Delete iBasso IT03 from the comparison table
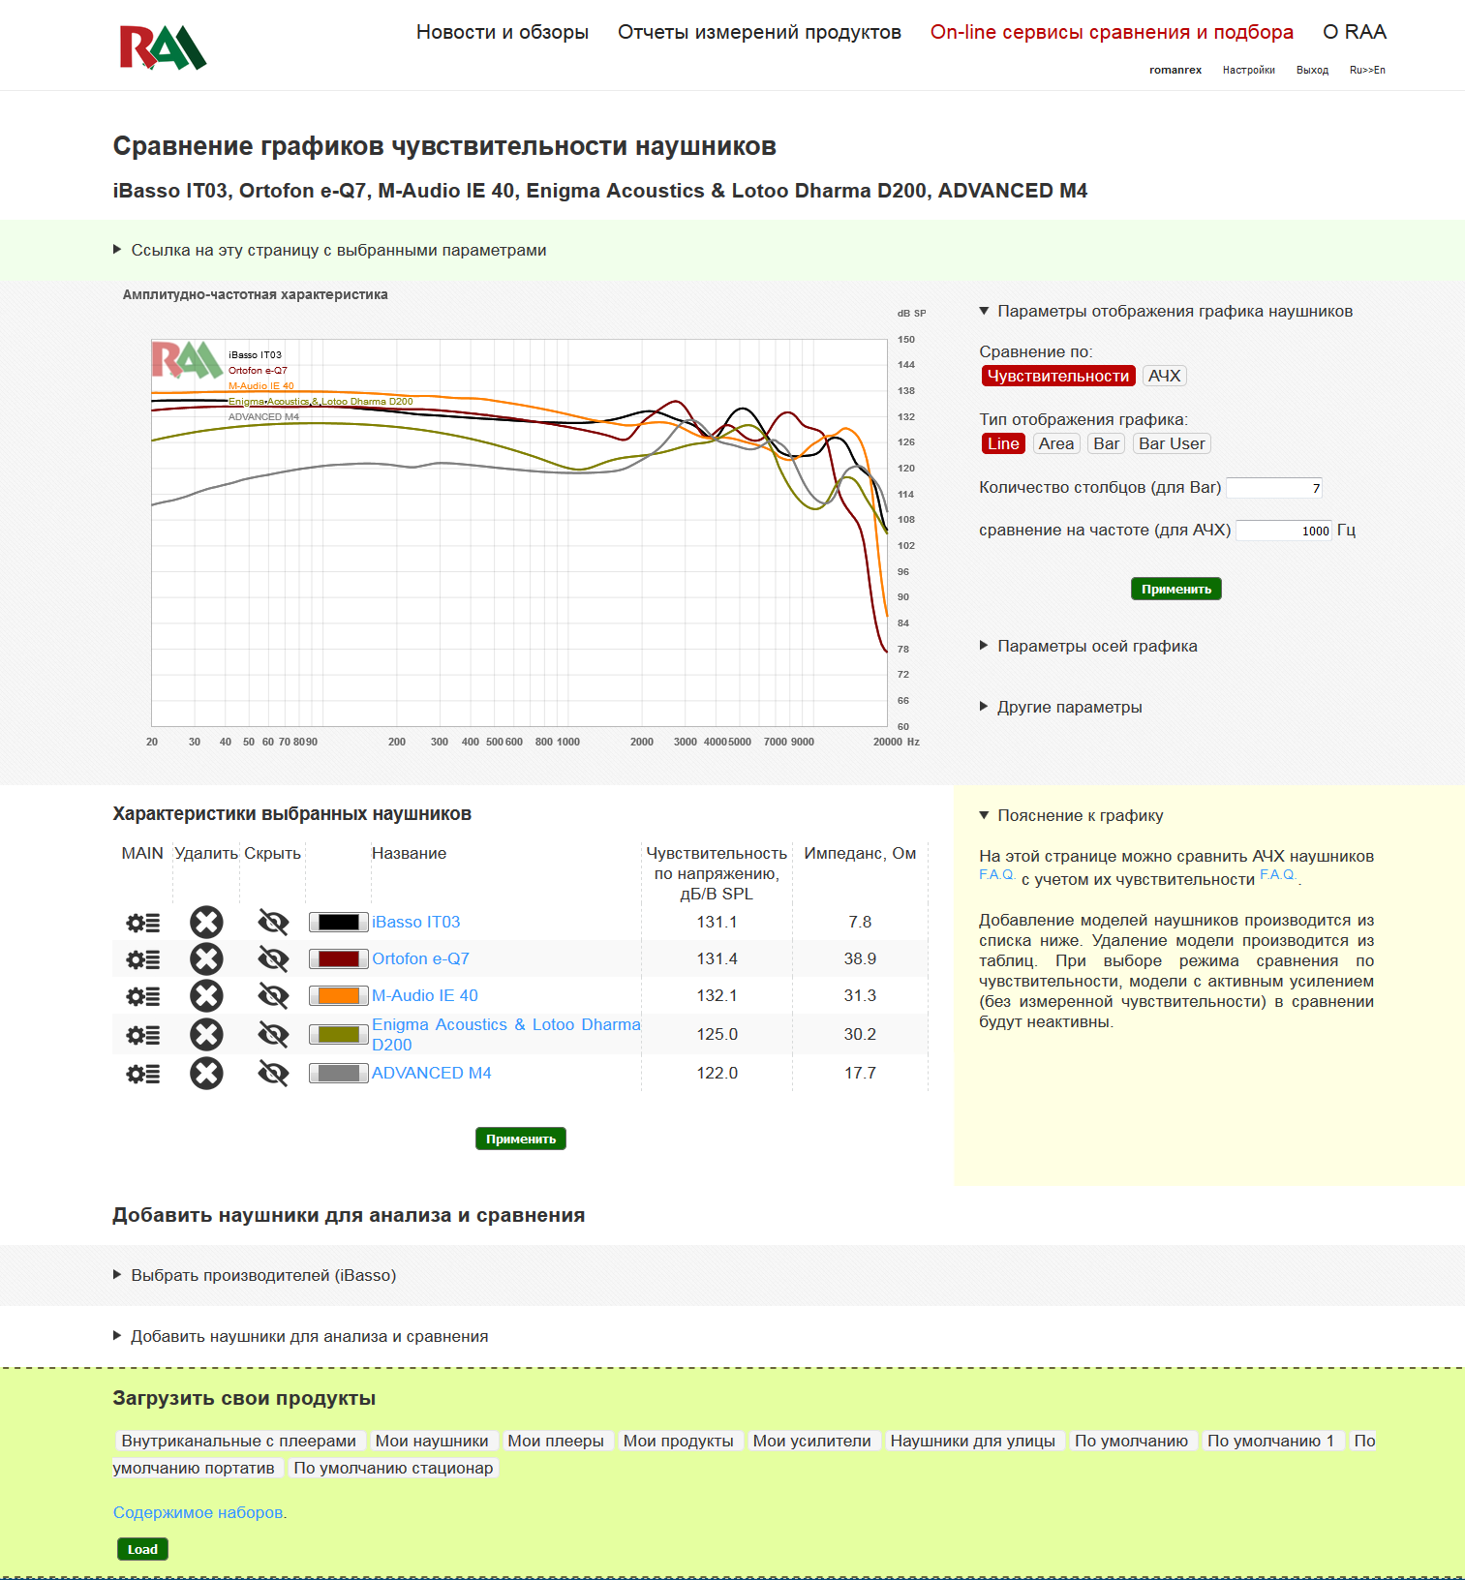1465x1580 pixels. pyautogui.click(x=206, y=923)
